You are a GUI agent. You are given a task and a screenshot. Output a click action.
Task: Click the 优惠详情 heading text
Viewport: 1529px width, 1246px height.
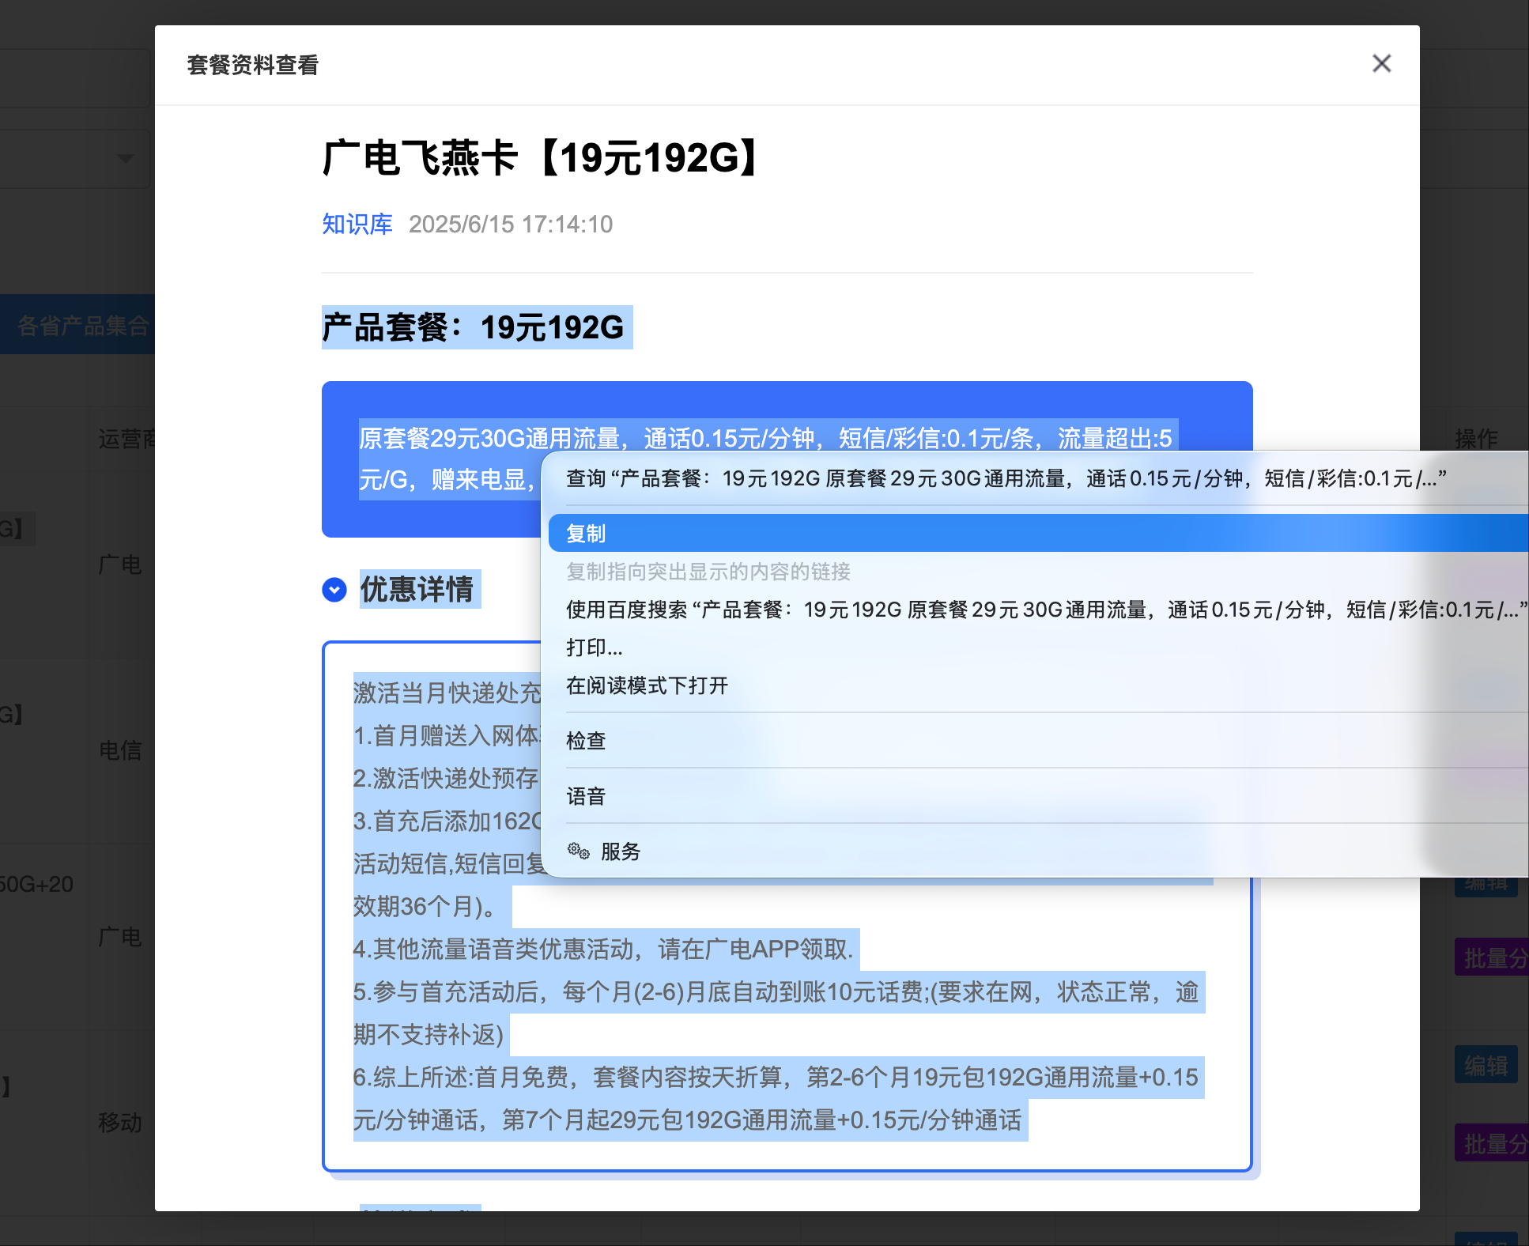click(x=417, y=590)
